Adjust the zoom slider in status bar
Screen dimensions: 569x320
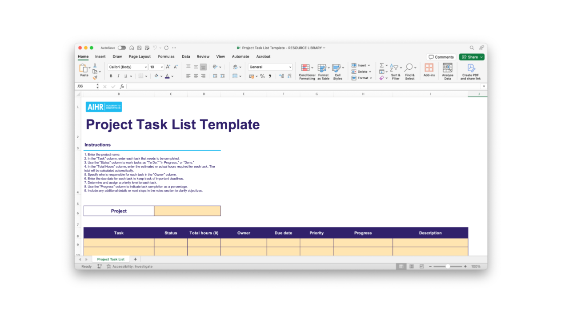tap(448, 266)
